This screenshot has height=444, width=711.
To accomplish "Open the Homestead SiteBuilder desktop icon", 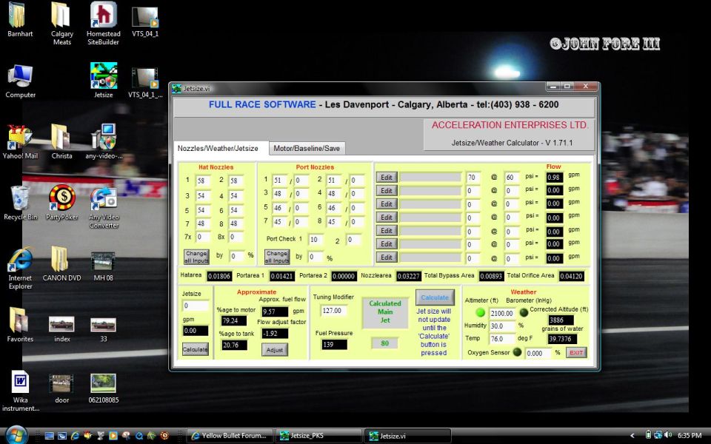I will coord(104,23).
